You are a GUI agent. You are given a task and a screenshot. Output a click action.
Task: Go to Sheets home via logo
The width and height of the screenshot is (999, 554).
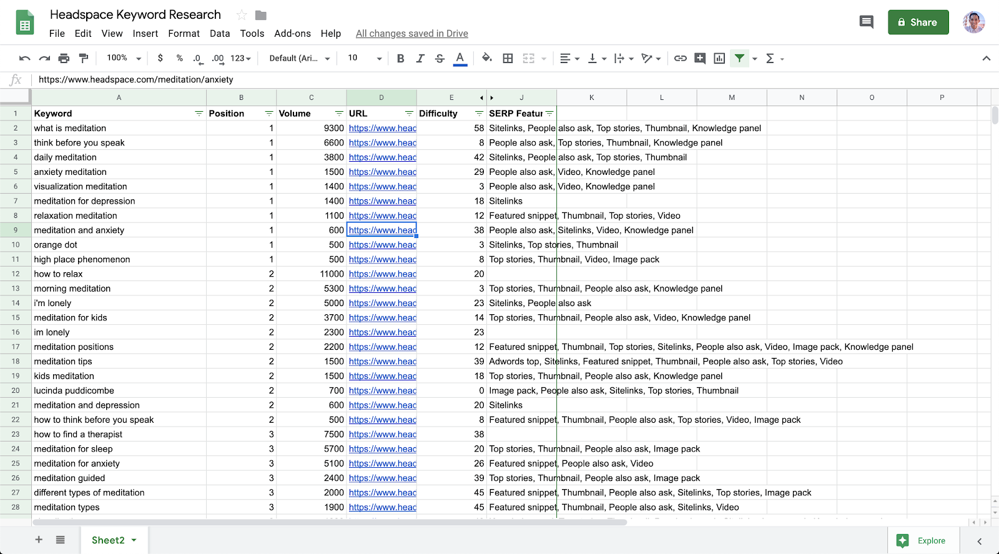(x=24, y=22)
